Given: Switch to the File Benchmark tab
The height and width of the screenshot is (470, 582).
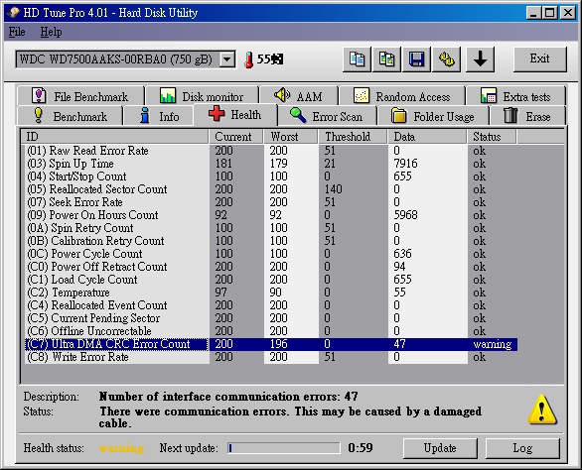Looking at the screenshot, I should [x=80, y=96].
